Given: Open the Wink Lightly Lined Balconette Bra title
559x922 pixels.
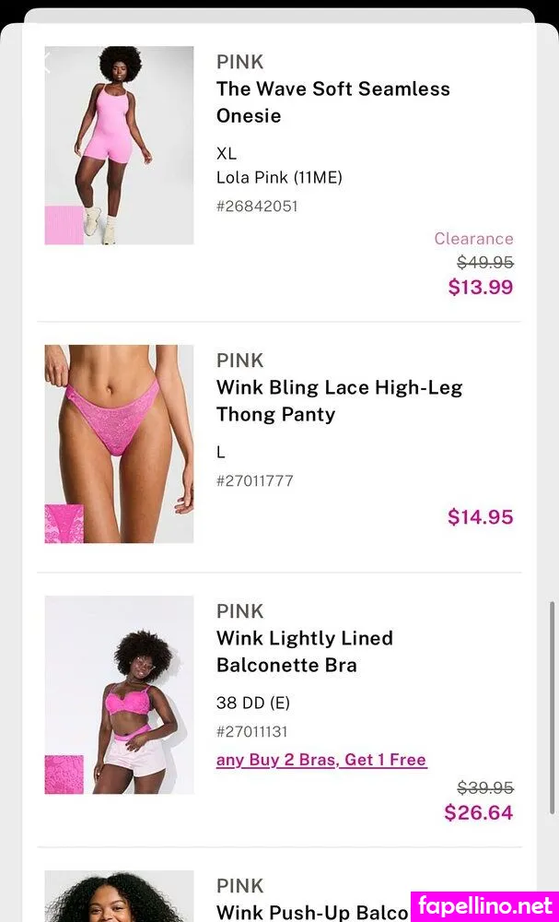Looking at the screenshot, I should pyautogui.click(x=304, y=652).
